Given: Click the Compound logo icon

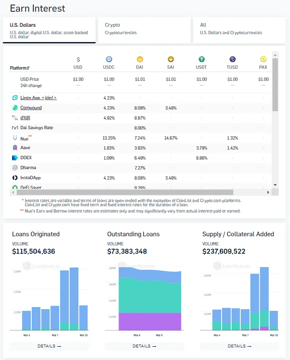Looking at the screenshot, I should pos(15,107).
